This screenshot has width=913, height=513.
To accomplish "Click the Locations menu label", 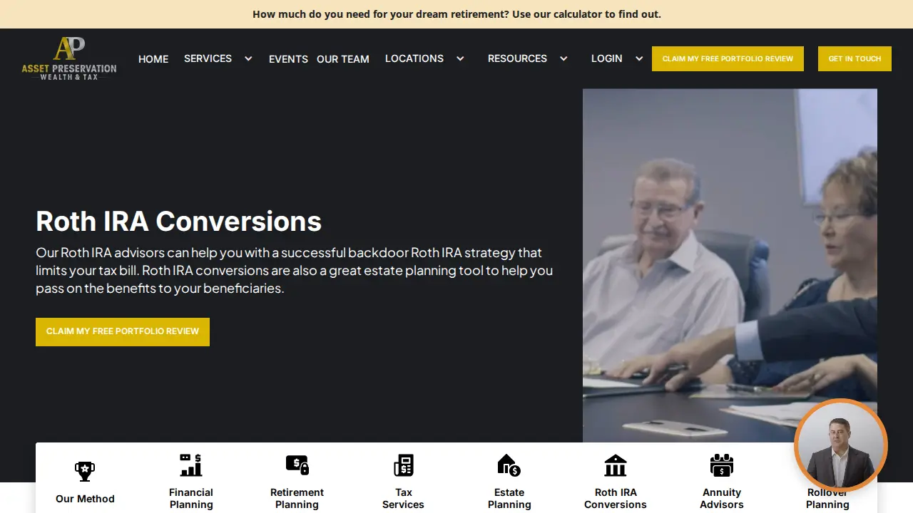I will (414, 58).
